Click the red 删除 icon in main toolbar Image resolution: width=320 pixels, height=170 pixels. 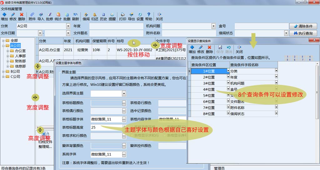[22, 15]
